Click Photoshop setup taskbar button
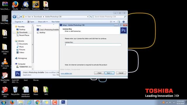The width and height of the screenshot is (187, 105). pyautogui.click(x=63, y=102)
